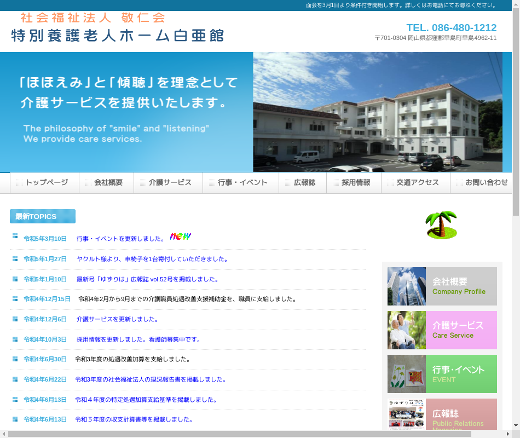Screen dimensions: 520x438
Task: Click the vertical scrollbar down arrow
Action: (516, 425)
